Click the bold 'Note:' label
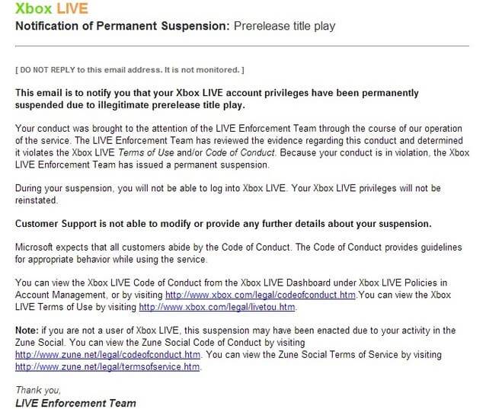The image size is (486, 409). [28, 330]
